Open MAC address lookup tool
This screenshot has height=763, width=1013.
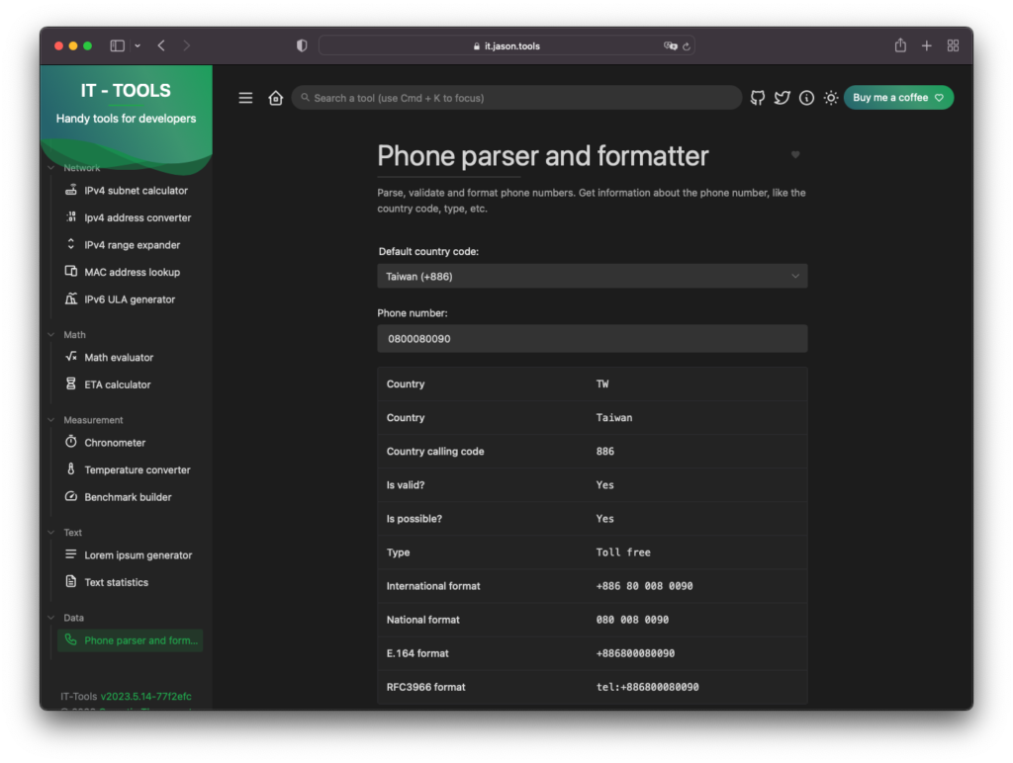130,272
